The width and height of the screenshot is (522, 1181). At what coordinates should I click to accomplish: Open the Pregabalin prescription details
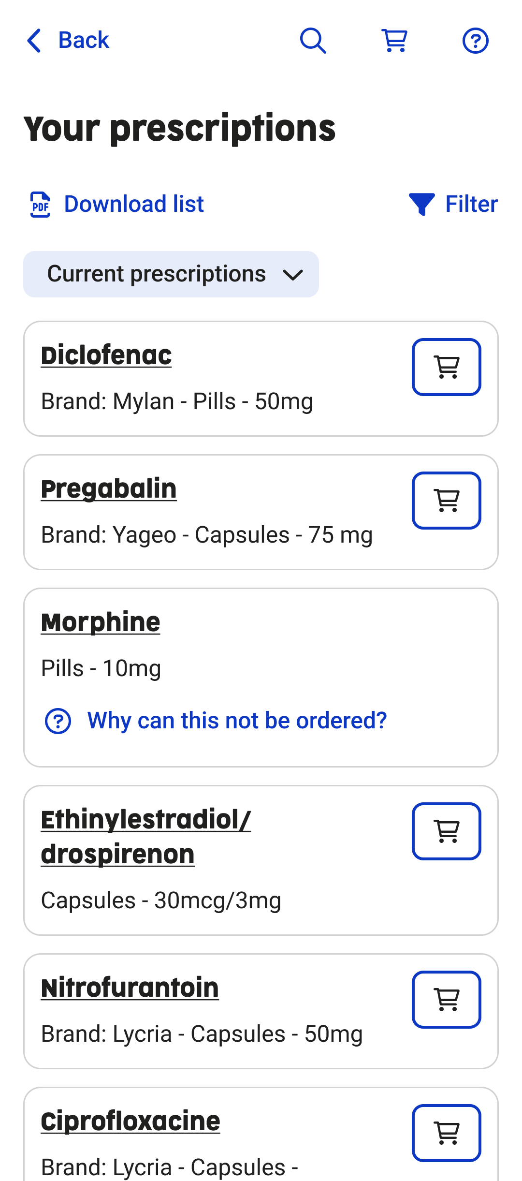[109, 489]
